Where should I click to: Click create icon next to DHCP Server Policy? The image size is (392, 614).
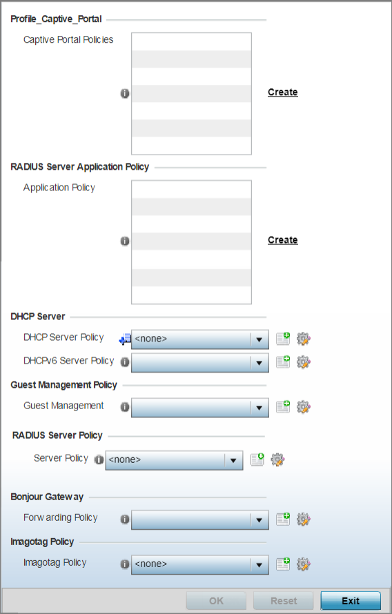point(283,339)
